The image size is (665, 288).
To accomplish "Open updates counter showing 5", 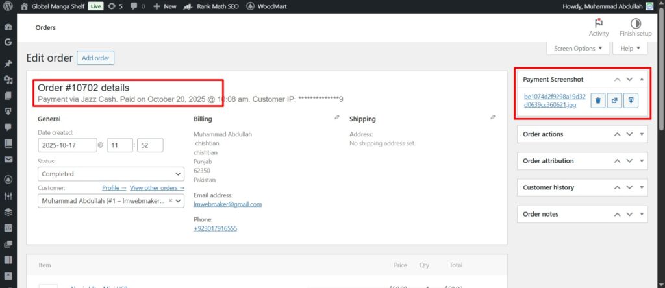I will 115,6.
